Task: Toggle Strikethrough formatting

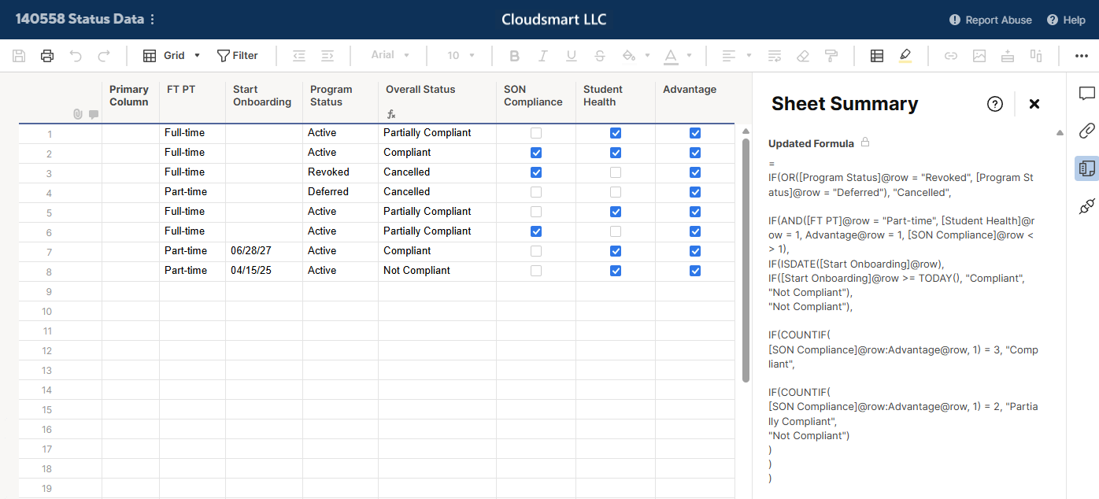Action: (x=600, y=56)
